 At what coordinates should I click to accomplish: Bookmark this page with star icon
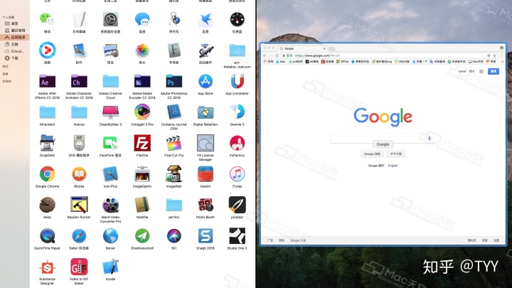coord(494,55)
